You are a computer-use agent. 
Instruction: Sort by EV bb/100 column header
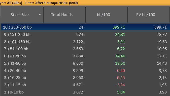point(146,15)
